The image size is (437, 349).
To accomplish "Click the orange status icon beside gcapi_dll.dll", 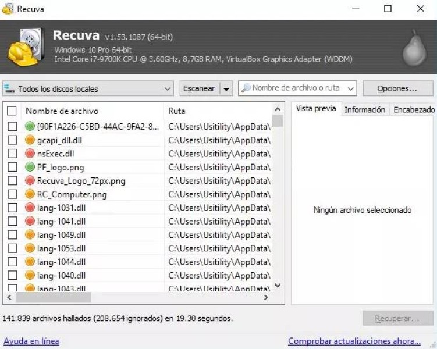I will [x=30, y=140].
